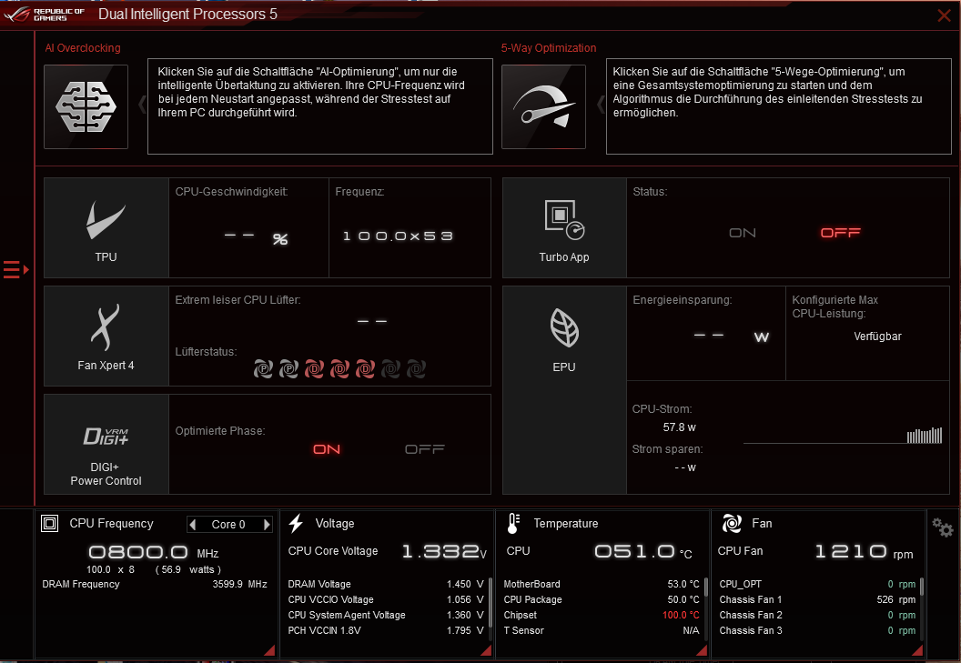
Task: Click the AI Overclocking heading
Action: [83, 48]
